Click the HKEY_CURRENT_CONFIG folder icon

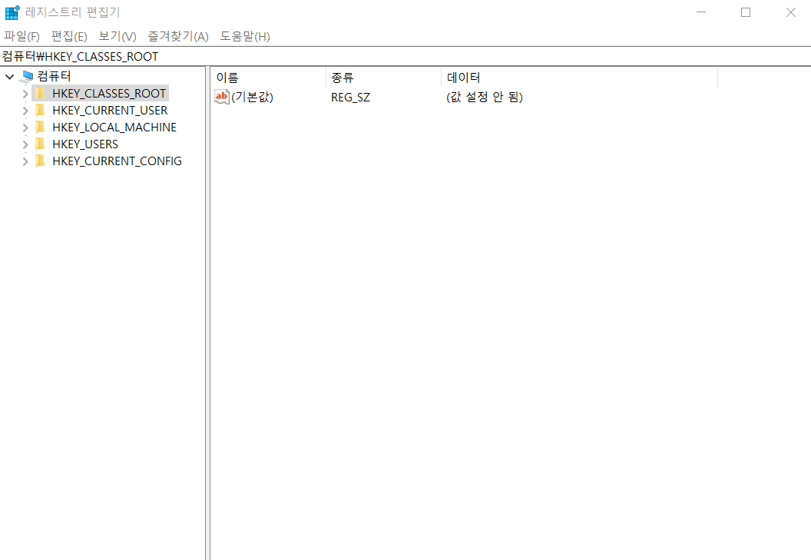40,161
